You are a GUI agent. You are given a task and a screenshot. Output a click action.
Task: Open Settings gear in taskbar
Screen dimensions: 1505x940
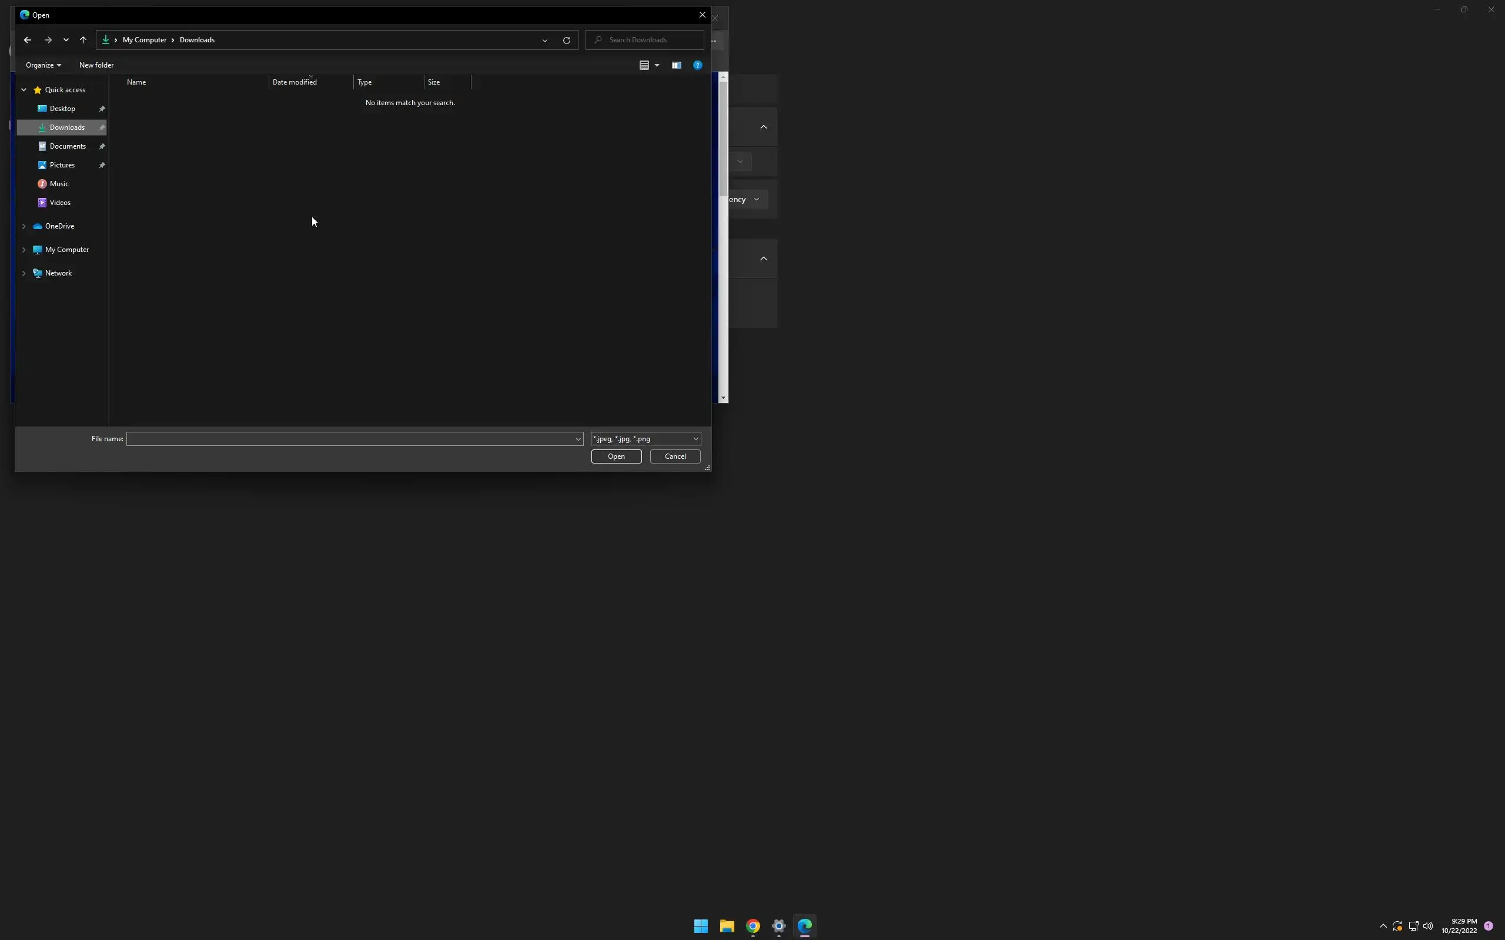pos(778,926)
